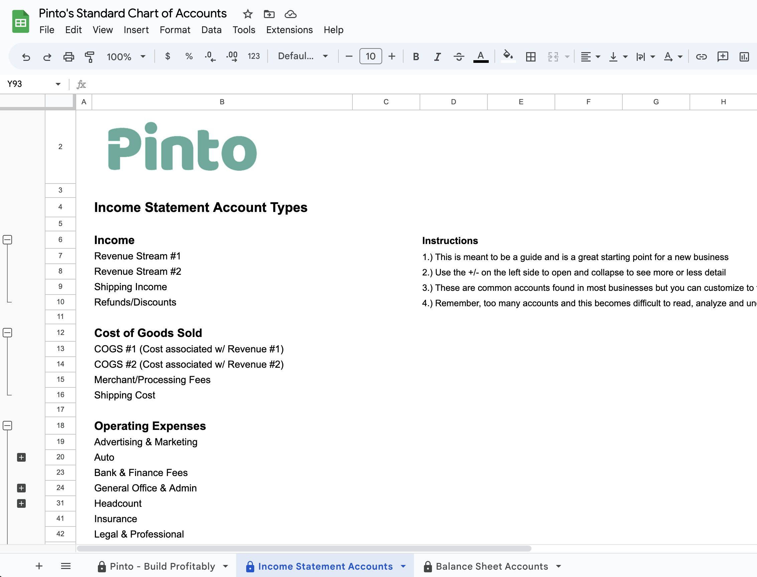This screenshot has width=757, height=577.
Task: Open the Extensions menu
Action: click(289, 30)
